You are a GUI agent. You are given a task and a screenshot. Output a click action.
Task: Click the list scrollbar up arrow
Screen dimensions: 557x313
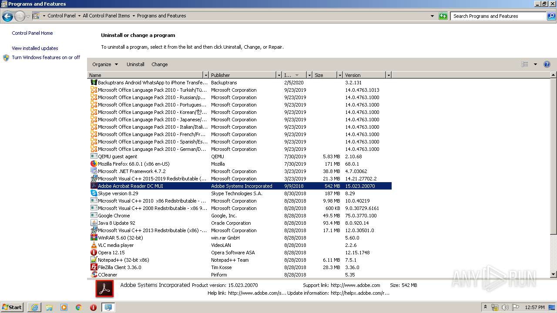tap(554, 75)
